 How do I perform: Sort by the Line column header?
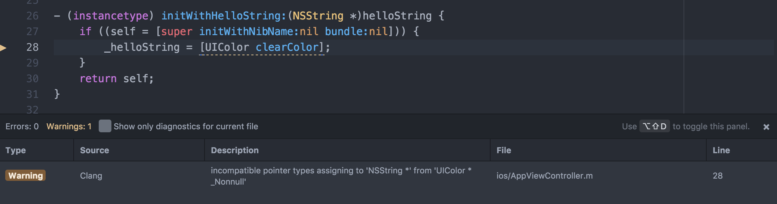(x=721, y=150)
